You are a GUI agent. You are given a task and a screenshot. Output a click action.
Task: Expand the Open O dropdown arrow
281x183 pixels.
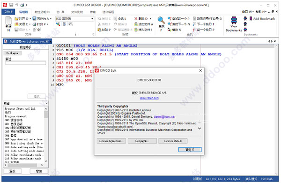click(x=30, y=19)
